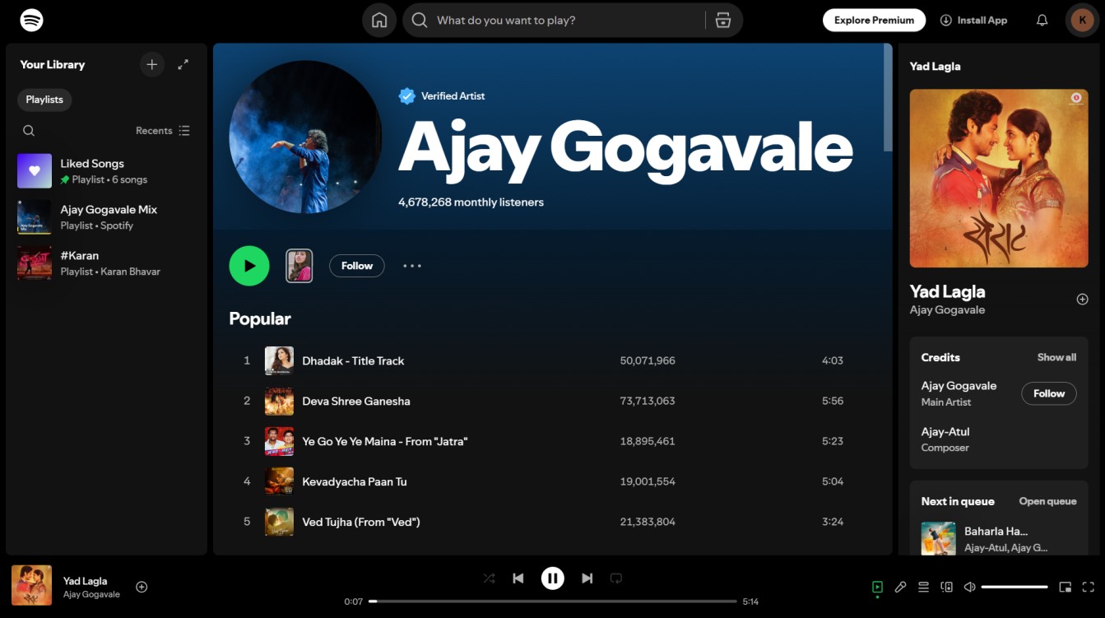Click Show all in Credits
Image resolution: width=1105 pixels, height=618 pixels.
coord(1056,357)
